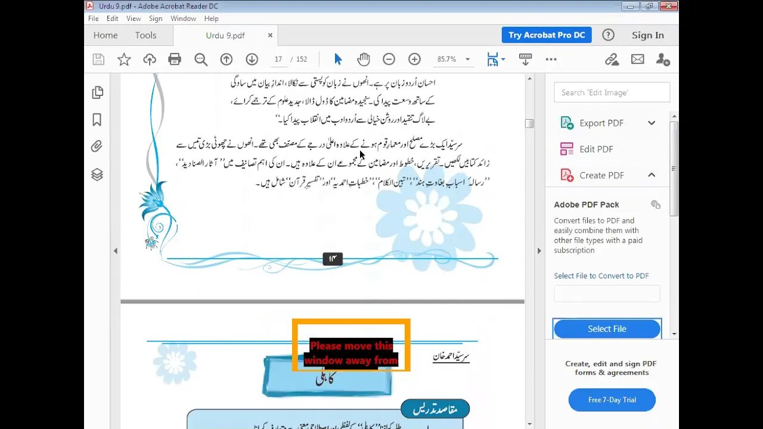Zoom out with the minus icon
This screenshot has height=429, width=763.
[389, 59]
